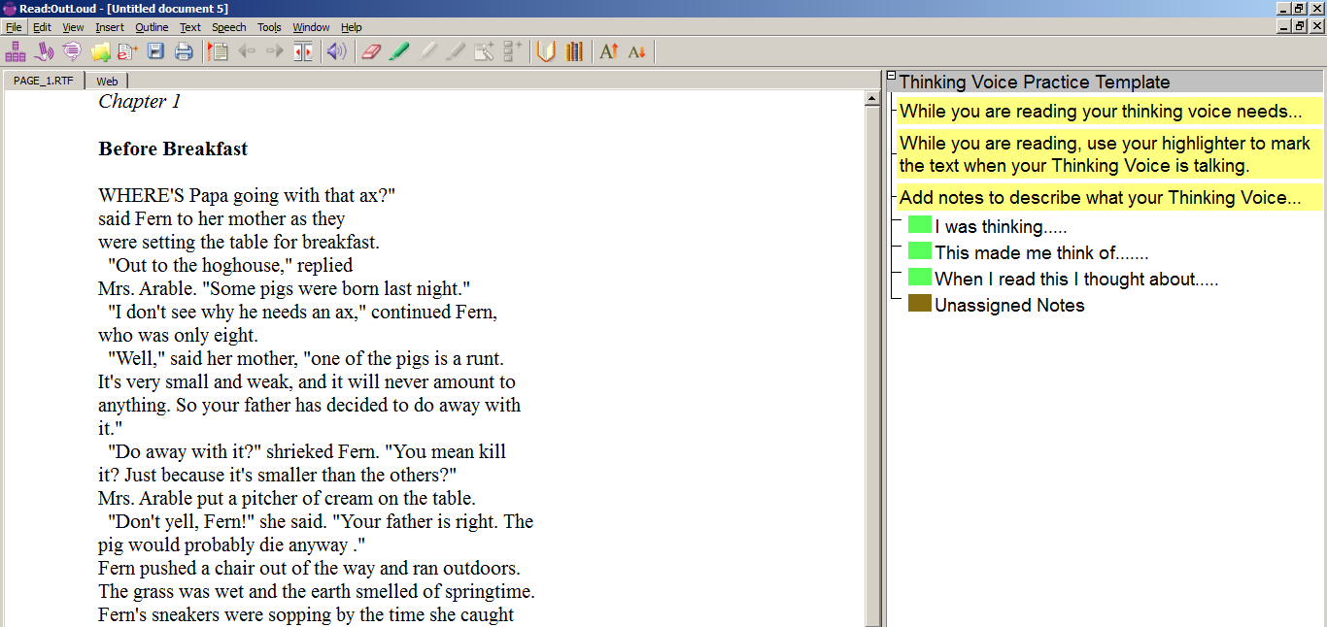This screenshot has height=627, width=1327.
Task: Collapse the Thinking Voice Practice Template outline
Action: [x=892, y=77]
